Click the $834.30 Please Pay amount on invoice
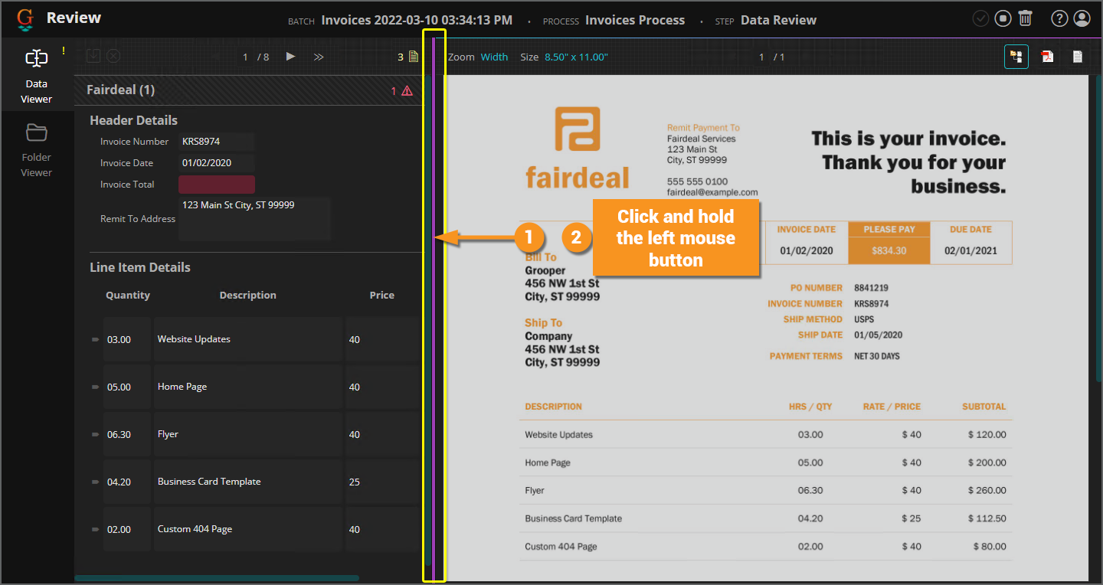 tap(889, 250)
